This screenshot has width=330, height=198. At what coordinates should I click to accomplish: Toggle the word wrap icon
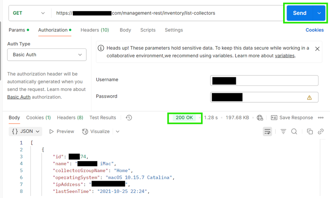click(x=267, y=132)
